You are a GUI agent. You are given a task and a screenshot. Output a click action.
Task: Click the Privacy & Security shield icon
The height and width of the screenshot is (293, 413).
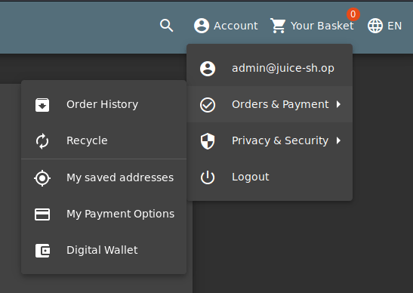coord(208,141)
